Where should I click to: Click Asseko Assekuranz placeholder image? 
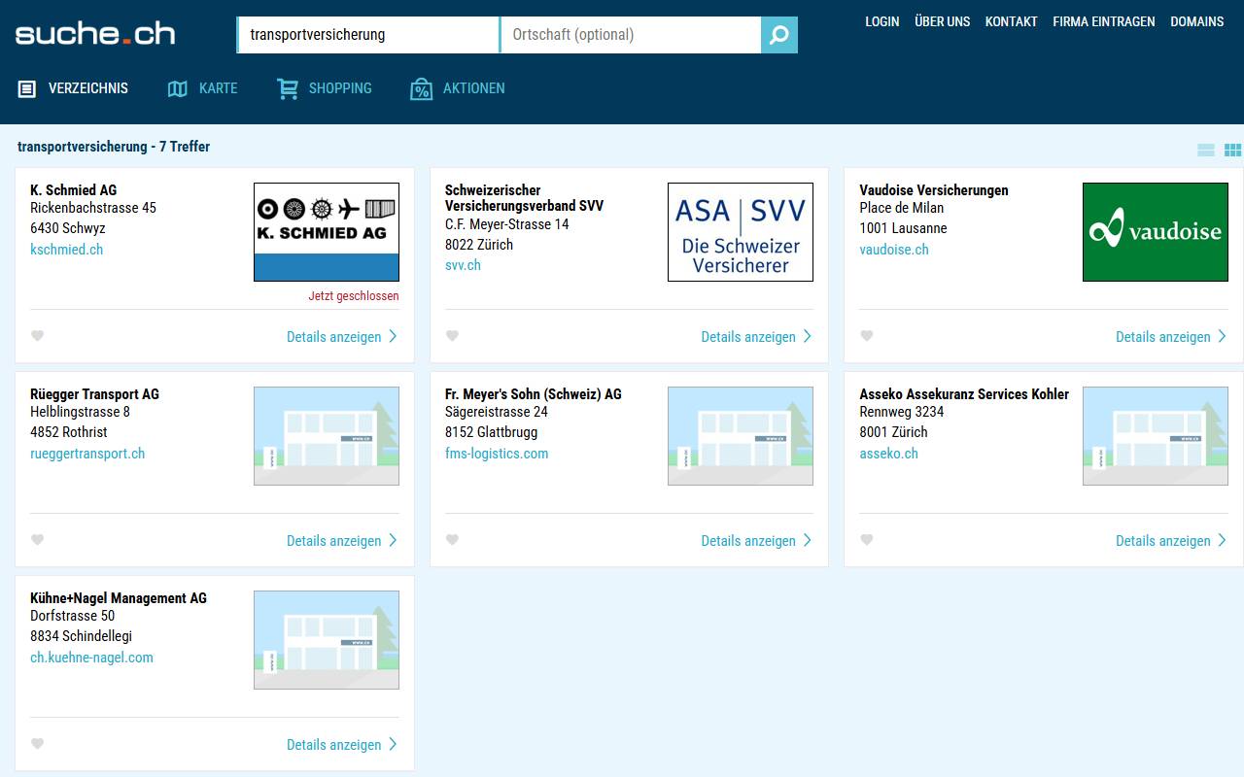pos(1156,436)
